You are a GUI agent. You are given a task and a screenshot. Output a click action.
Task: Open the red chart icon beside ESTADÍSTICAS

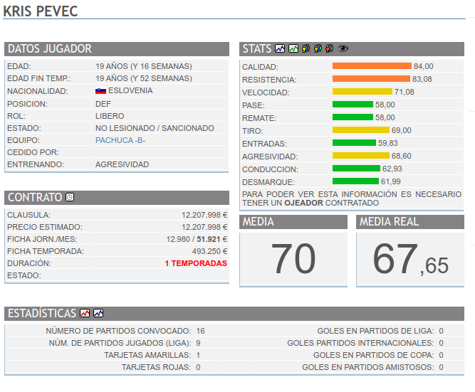(85, 313)
